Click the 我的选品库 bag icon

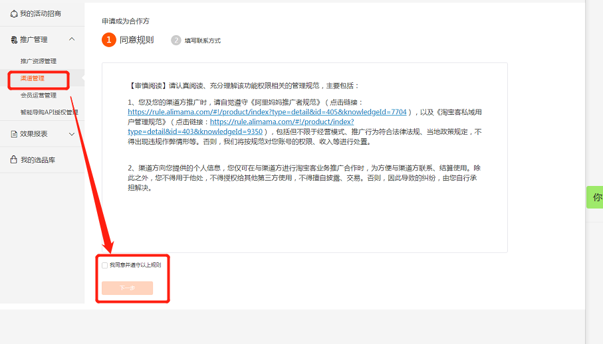point(14,160)
